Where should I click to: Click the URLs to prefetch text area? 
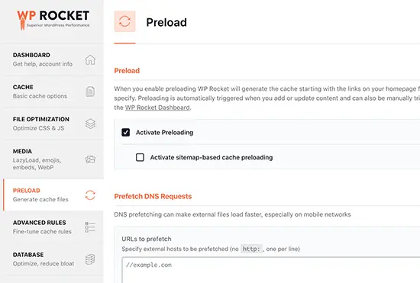(x=271, y=270)
